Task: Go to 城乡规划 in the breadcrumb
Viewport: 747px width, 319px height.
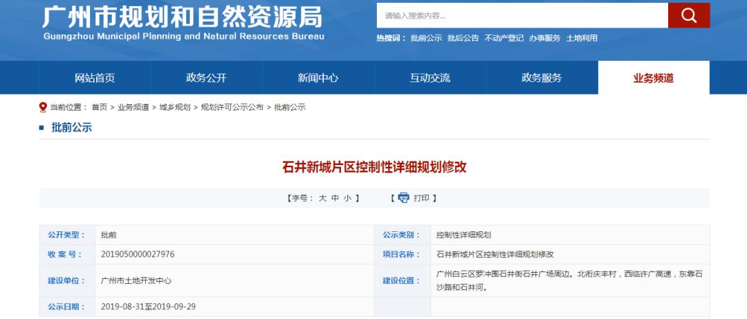Action: click(175, 108)
